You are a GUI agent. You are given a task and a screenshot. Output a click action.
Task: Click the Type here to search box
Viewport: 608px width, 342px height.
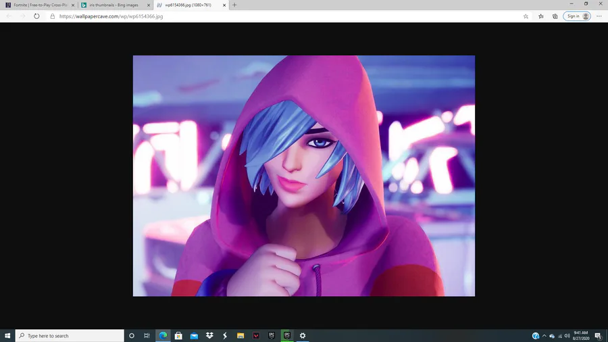point(70,335)
